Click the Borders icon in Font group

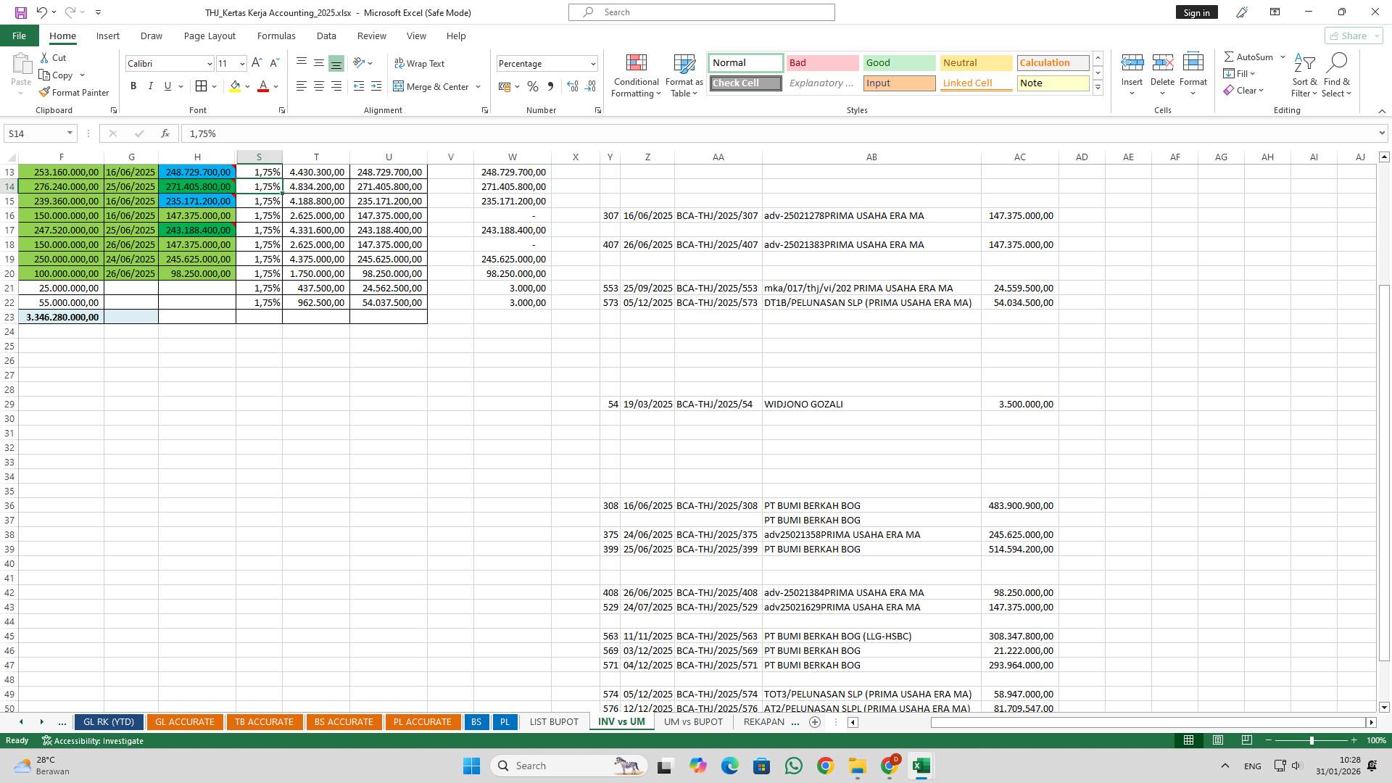[201, 86]
